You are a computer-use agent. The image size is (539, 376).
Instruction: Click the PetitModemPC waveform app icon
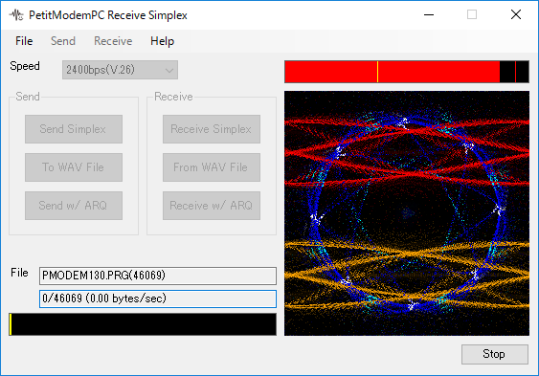coord(16,15)
